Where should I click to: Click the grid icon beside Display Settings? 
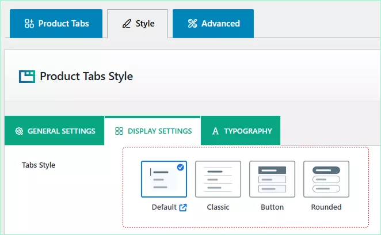coord(119,131)
